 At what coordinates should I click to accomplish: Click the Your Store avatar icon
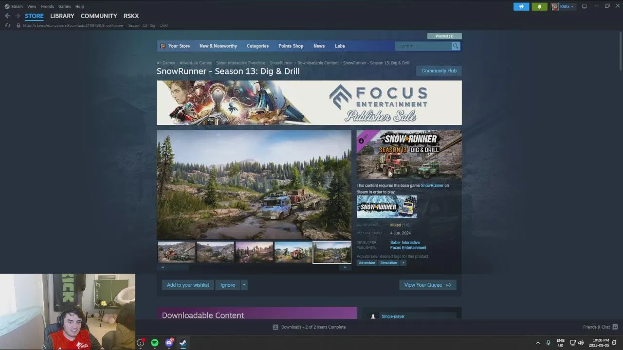[x=163, y=46]
